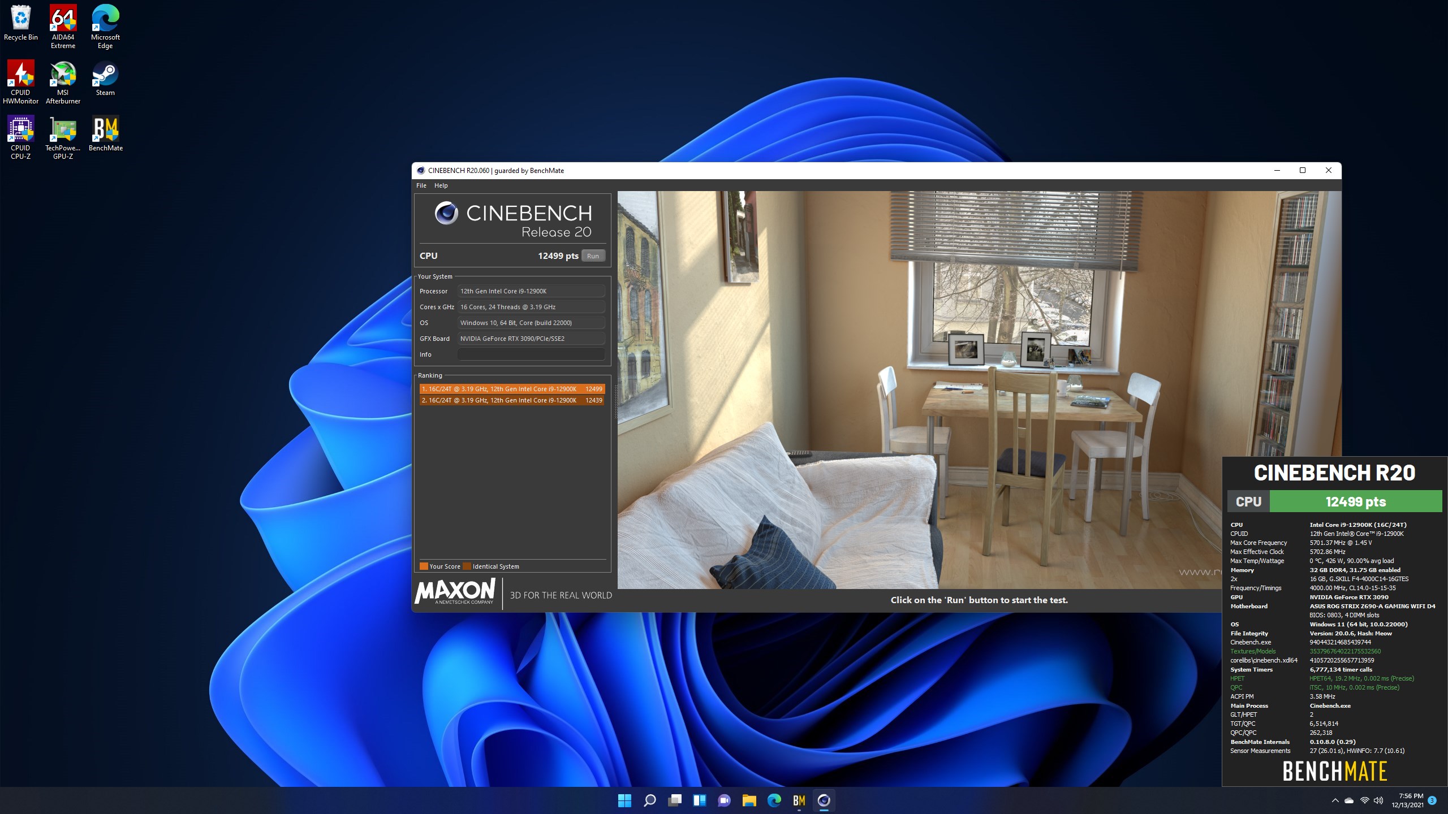The image size is (1448, 814).
Task: Select the CPUID HWMonitor desktop icon
Action: 20,82
